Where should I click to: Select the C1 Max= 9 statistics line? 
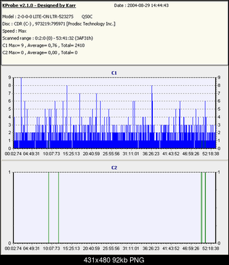pos(43,45)
